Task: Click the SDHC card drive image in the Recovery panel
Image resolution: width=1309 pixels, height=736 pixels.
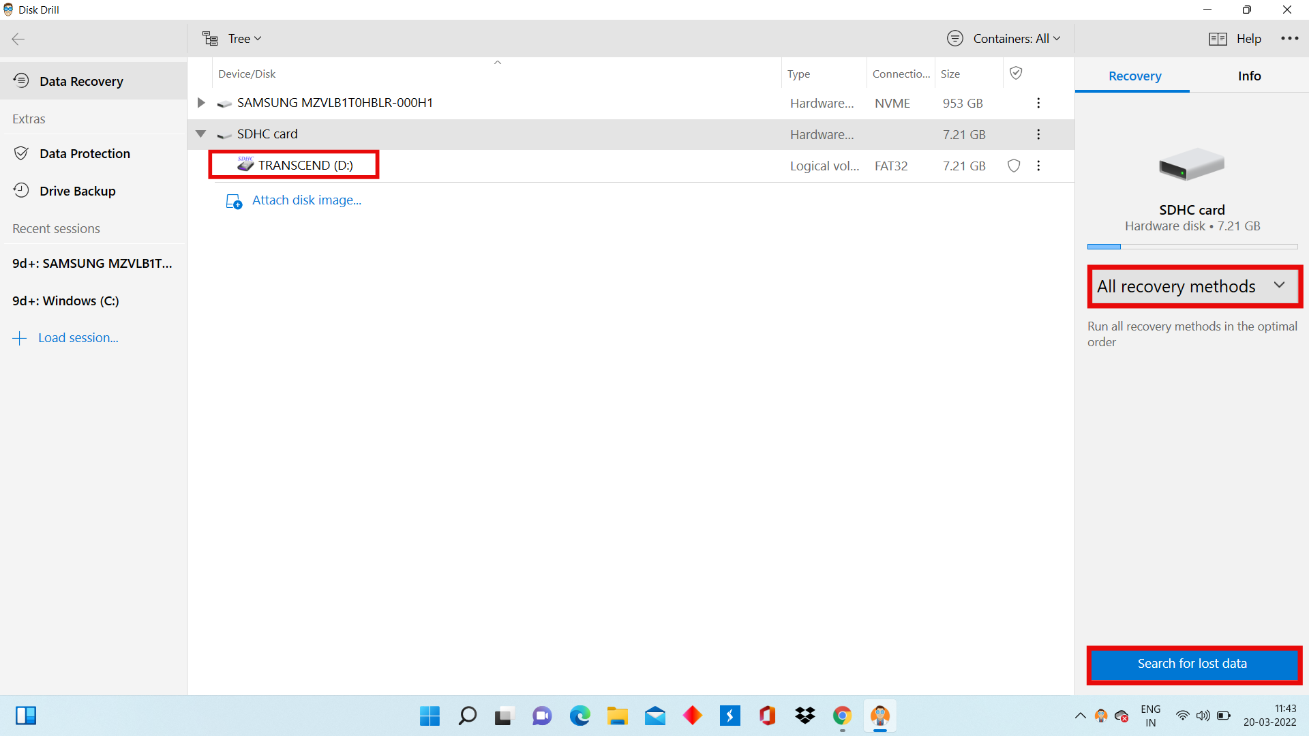Action: point(1192,164)
